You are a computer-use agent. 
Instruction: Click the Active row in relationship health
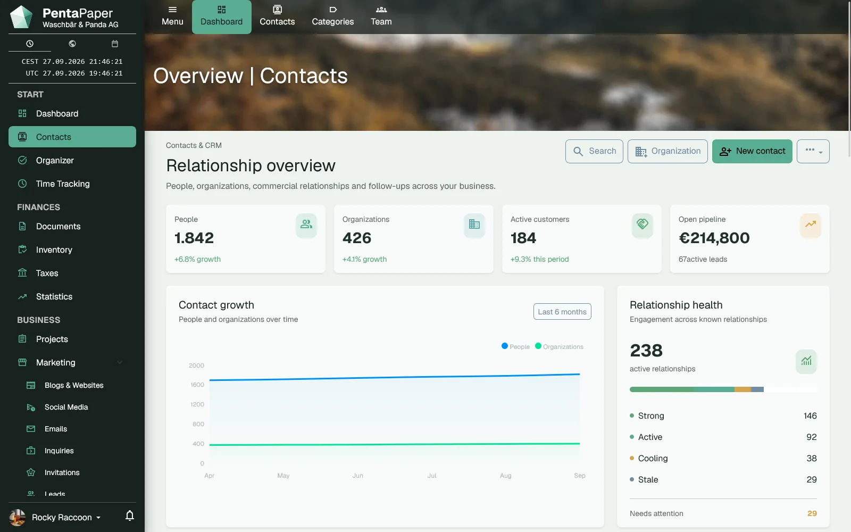[723, 437]
